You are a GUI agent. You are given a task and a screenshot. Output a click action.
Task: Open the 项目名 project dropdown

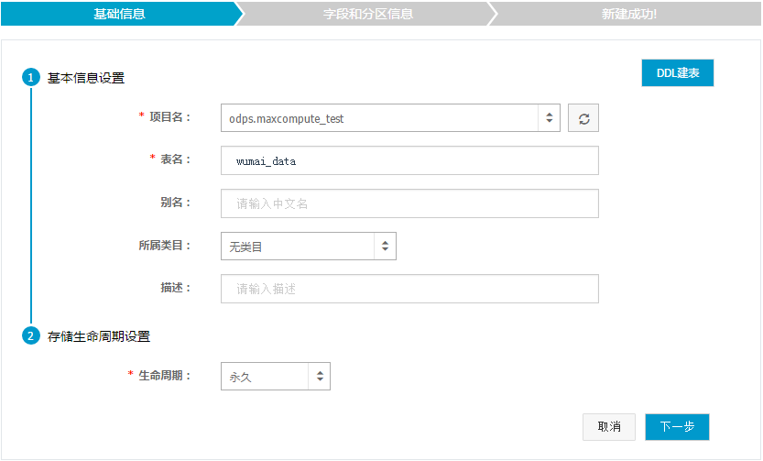(390, 118)
